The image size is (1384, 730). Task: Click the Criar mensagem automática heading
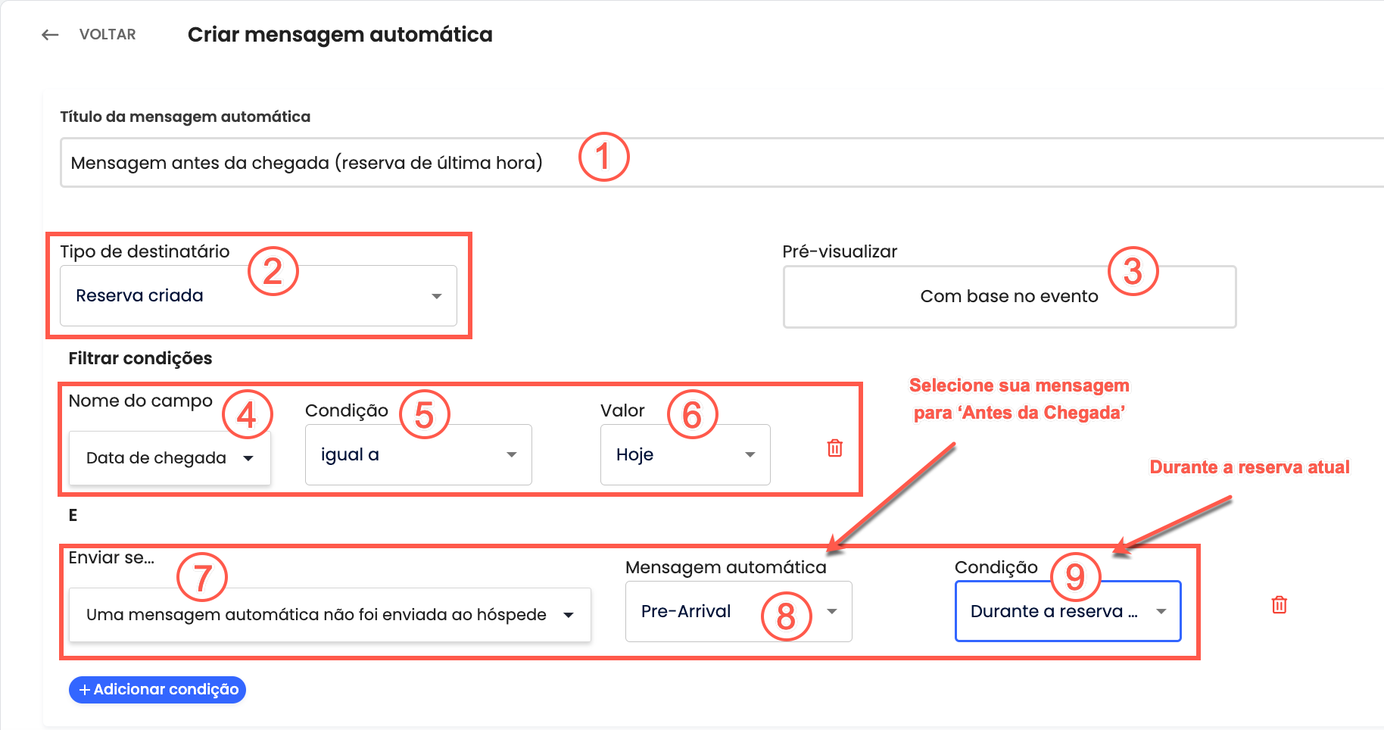point(340,35)
